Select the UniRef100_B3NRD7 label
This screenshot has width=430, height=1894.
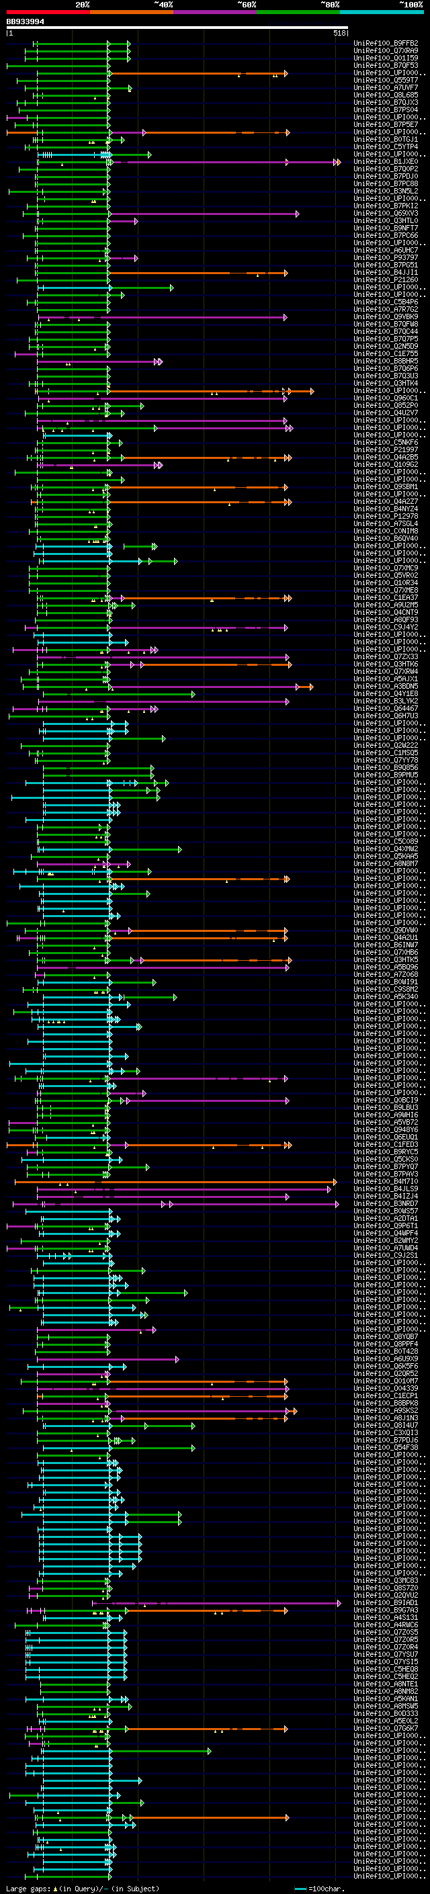386,1203
